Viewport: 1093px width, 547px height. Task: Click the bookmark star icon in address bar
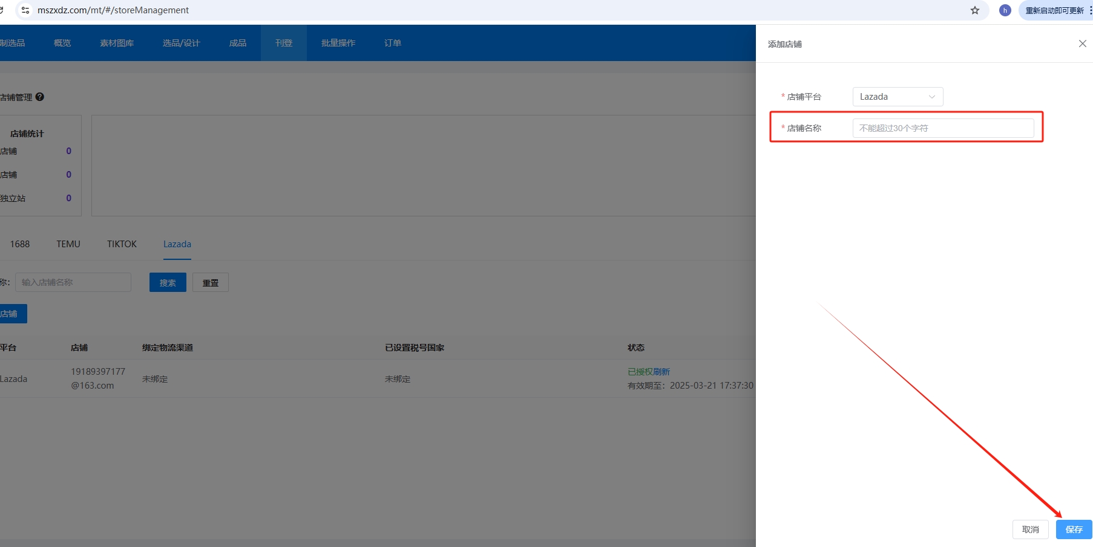point(974,10)
